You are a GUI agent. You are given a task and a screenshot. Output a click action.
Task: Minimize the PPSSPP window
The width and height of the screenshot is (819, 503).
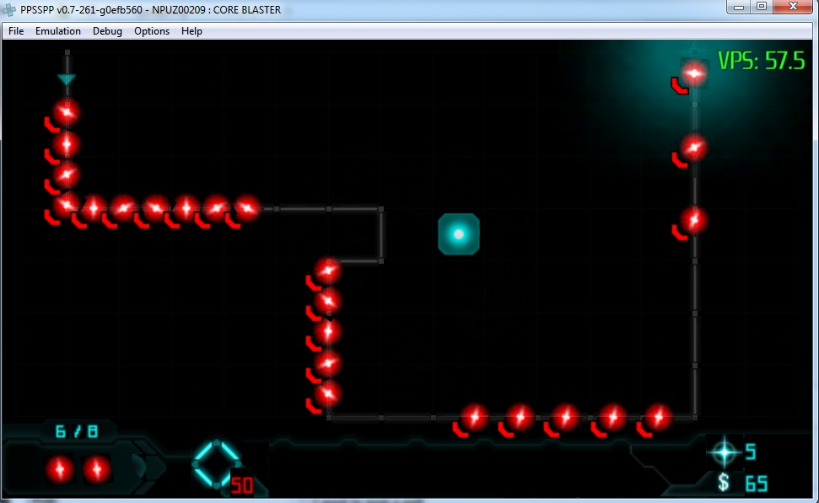click(739, 7)
